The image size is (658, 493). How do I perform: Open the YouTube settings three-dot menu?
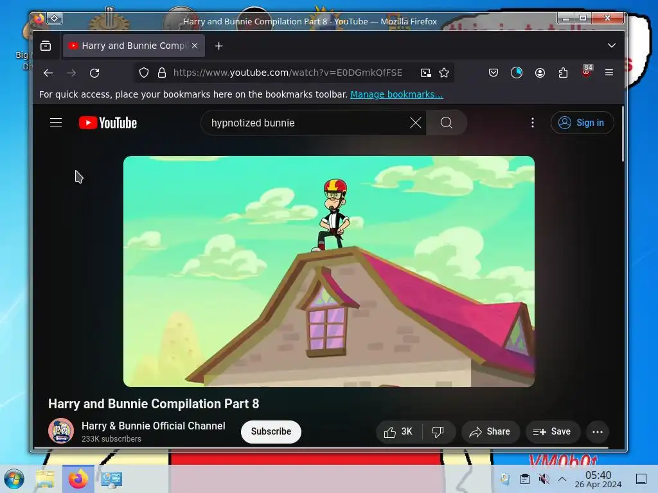[533, 123]
